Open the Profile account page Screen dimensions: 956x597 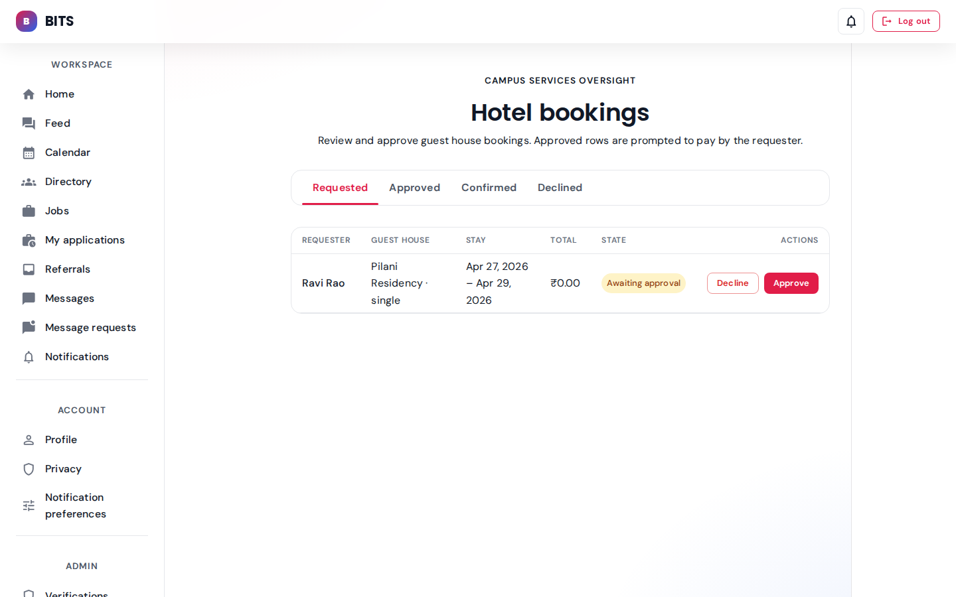[61, 440]
